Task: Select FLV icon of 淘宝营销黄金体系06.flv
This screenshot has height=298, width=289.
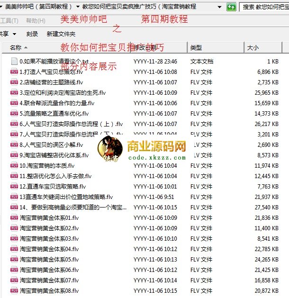Action: pyautogui.click(x=14, y=270)
